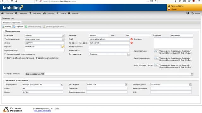
Task: Toggle Доступ в кабинет клиента checkbox
Action: pyautogui.click(x=5, y=58)
